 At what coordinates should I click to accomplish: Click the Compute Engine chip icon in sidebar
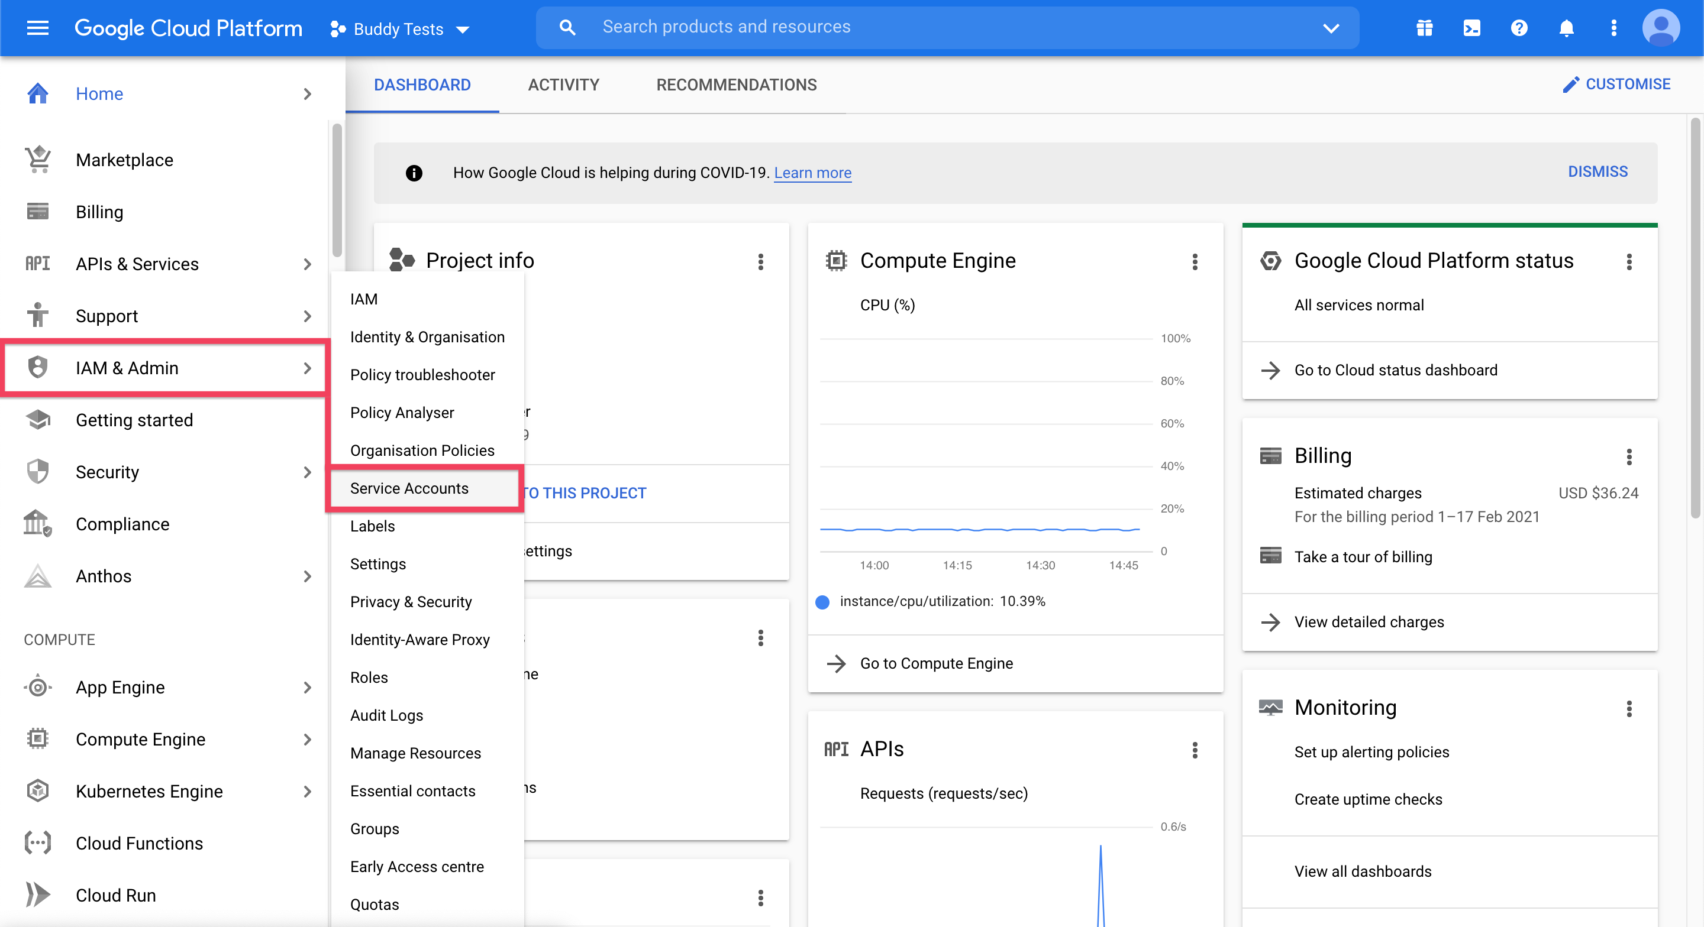click(x=38, y=738)
